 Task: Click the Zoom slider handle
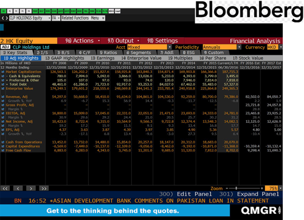click(x=236, y=188)
